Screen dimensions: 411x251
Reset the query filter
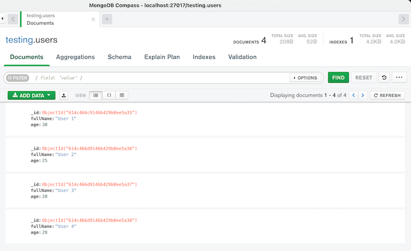point(364,78)
